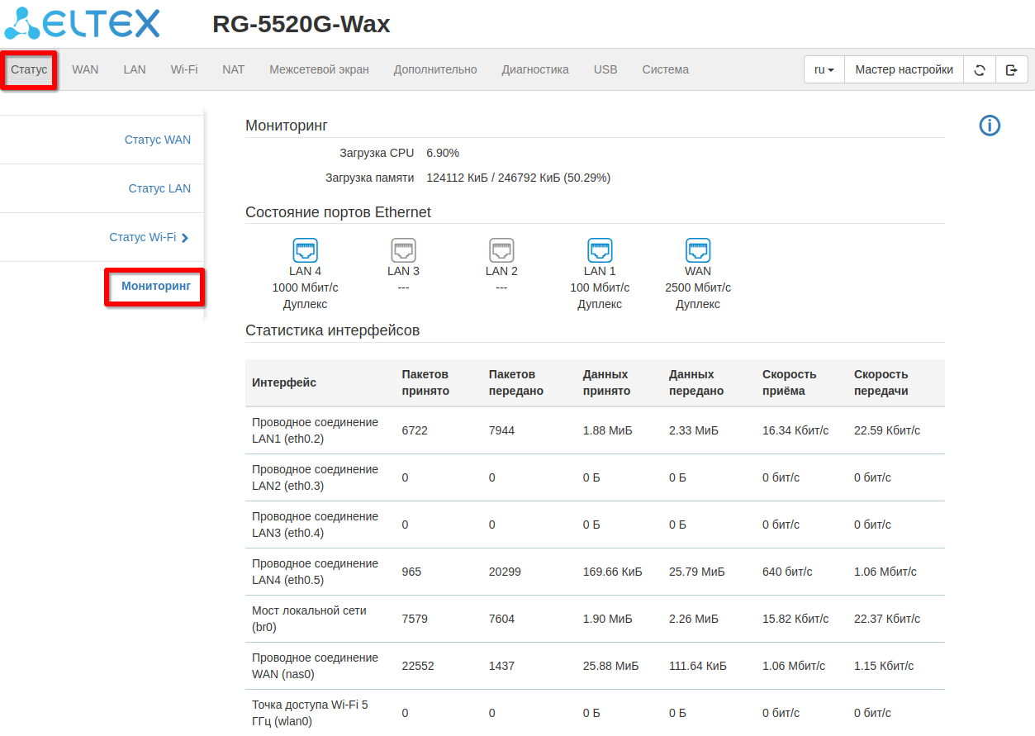Select Мониторинг in the sidebar
Screen dimensions: 1035x736
point(156,286)
